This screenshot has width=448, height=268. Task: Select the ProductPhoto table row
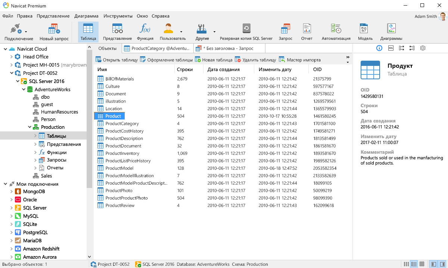223,191
